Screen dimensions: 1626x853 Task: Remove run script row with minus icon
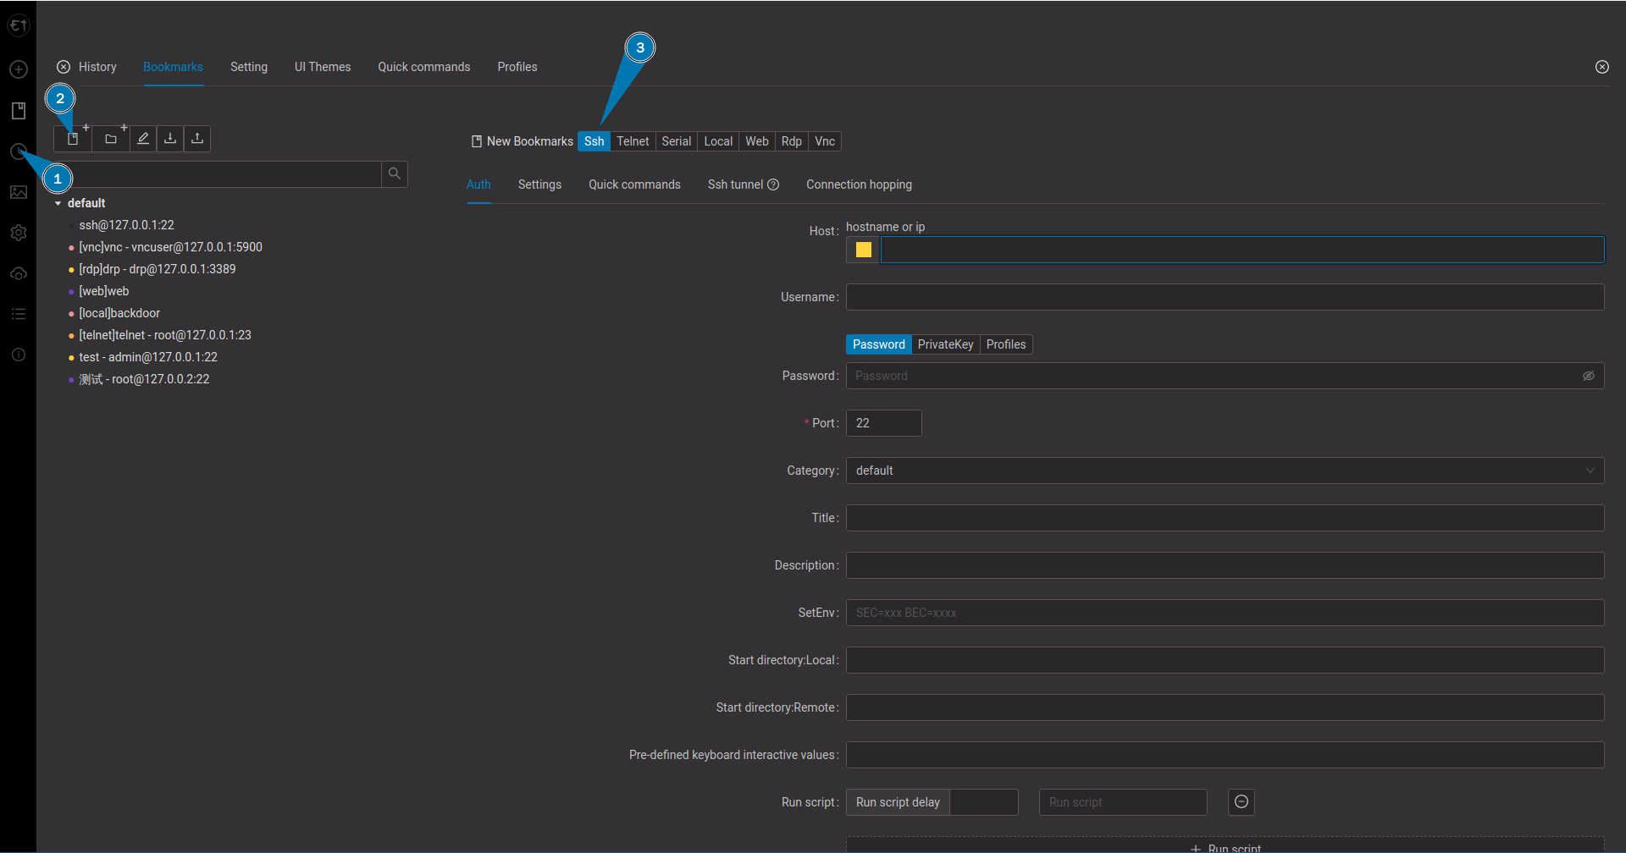click(1242, 801)
